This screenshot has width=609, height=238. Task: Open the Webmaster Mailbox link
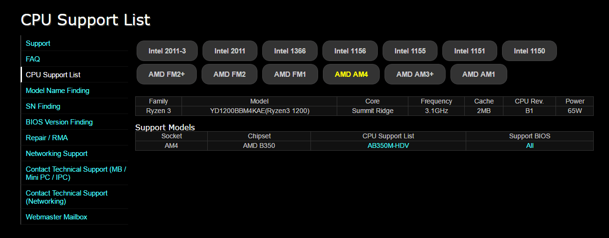(x=56, y=217)
